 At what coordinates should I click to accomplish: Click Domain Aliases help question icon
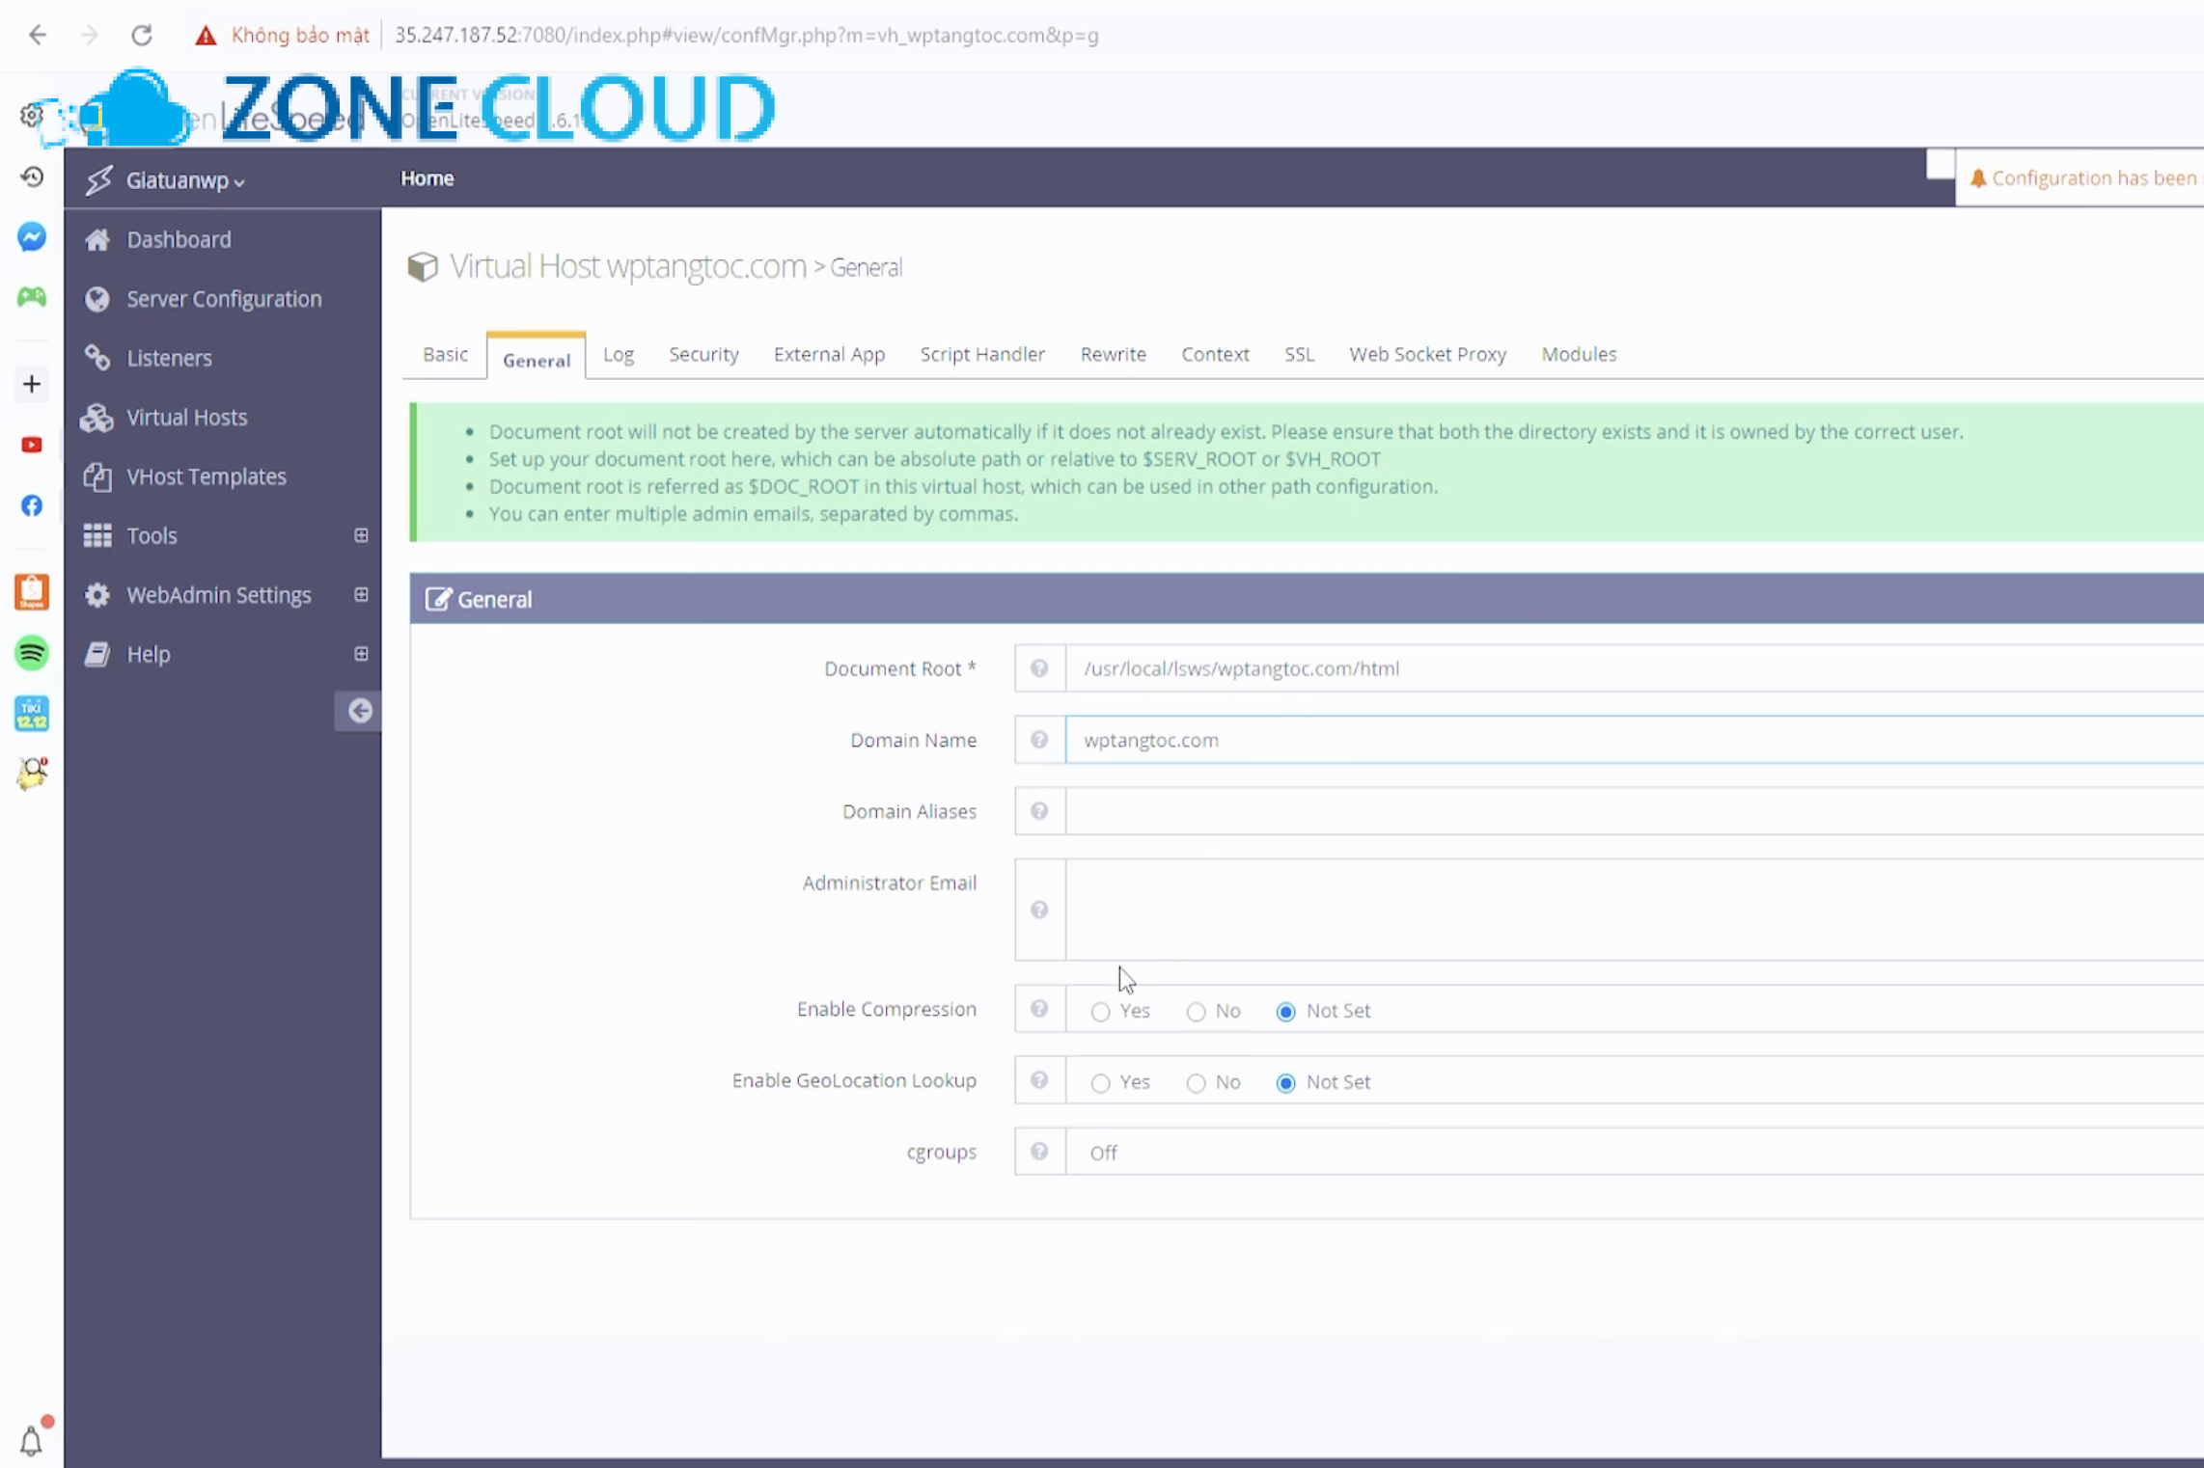(x=1039, y=811)
